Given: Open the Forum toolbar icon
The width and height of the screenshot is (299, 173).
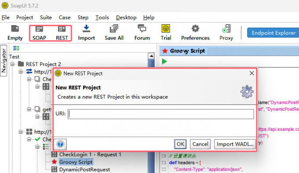Looking at the screenshot, I should click(x=142, y=29).
